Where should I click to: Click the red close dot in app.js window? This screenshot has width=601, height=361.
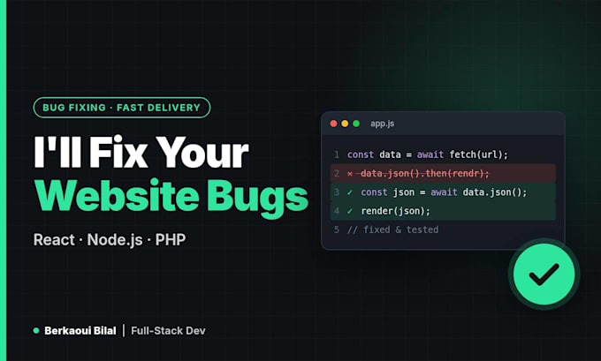[333, 124]
